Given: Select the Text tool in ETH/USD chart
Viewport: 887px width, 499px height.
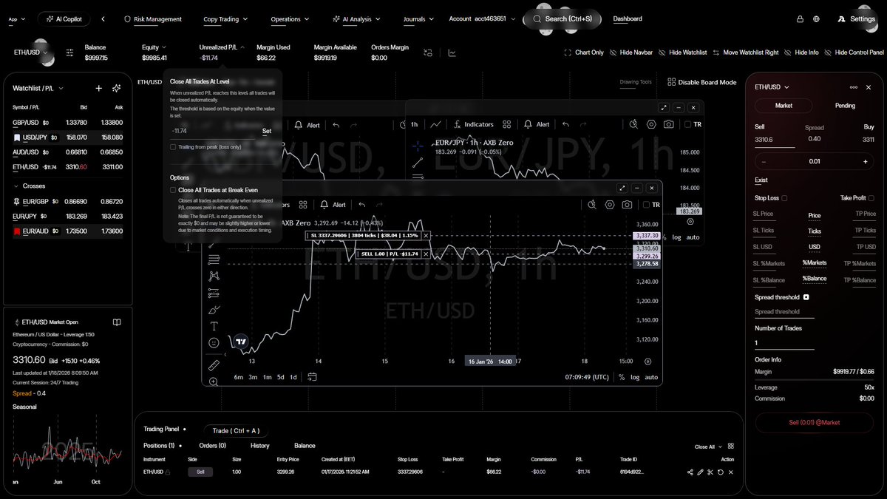Looking at the screenshot, I should 214,325.
